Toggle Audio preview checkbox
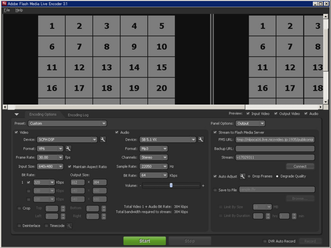This screenshot has width=331, height=248. click(306, 114)
